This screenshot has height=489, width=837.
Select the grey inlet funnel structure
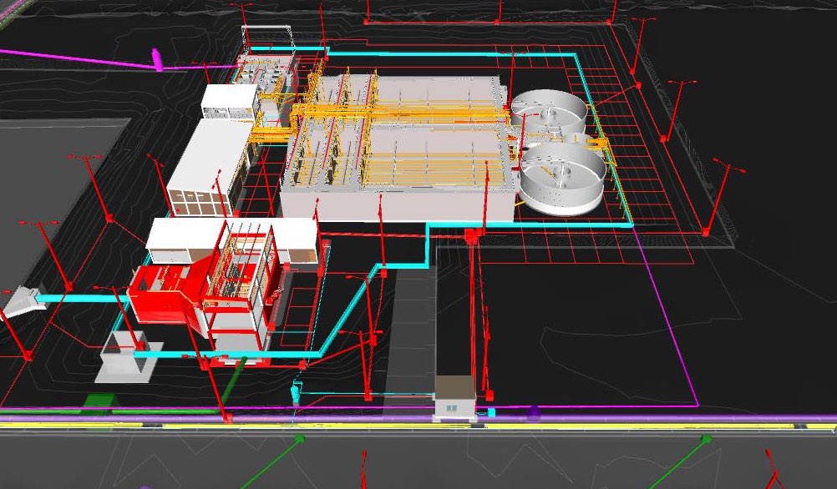click(x=23, y=301)
